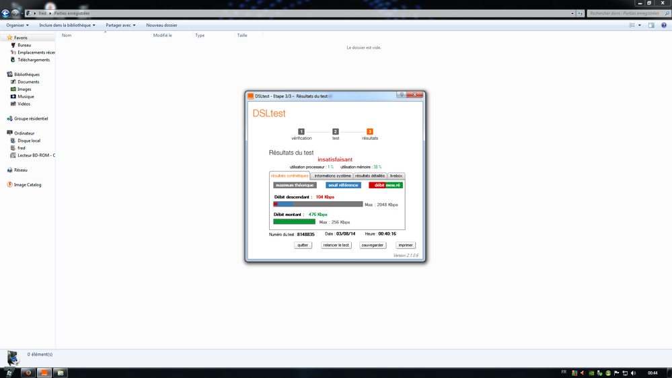The height and width of the screenshot is (378, 672).
Task: Click the "quitter" button
Action: click(x=303, y=245)
